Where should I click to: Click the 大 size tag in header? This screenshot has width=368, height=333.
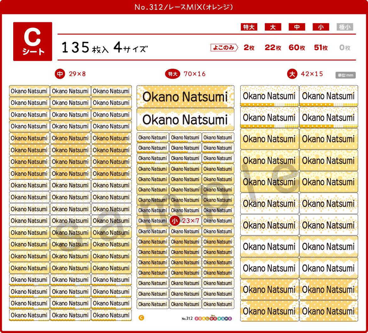(273, 27)
